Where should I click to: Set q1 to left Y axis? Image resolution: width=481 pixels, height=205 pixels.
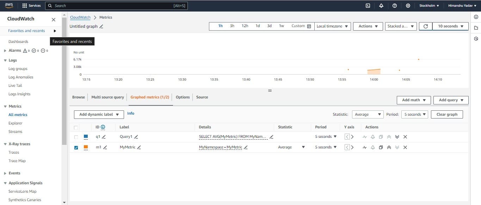tap(347, 137)
